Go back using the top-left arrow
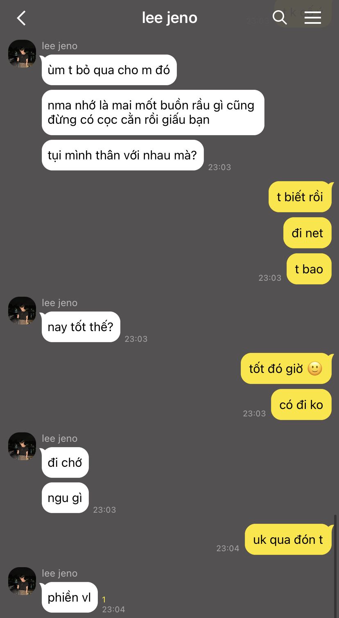 (x=21, y=18)
